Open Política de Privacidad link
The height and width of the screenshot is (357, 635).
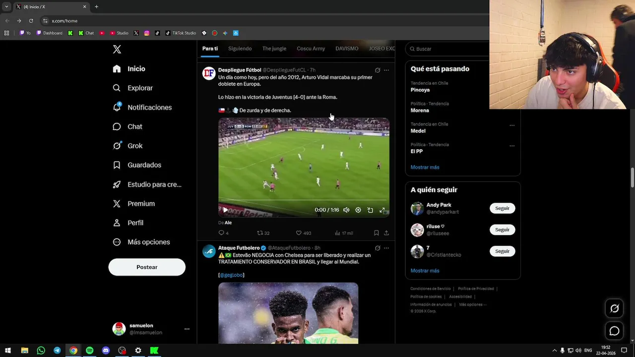[x=476, y=289]
